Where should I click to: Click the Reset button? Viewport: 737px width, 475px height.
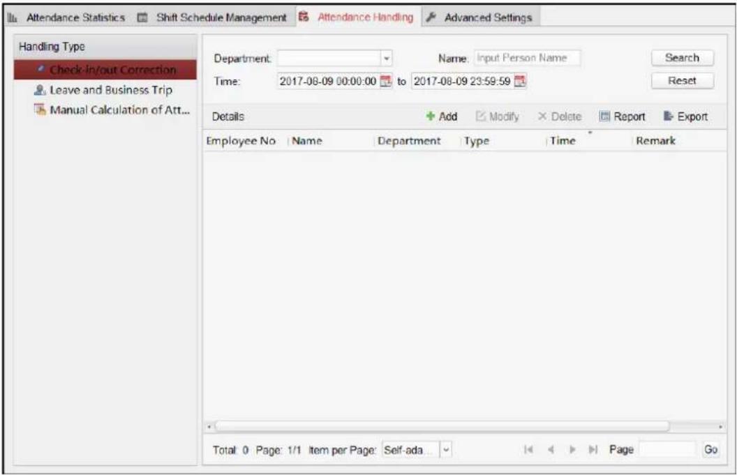(x=682, y=81)
